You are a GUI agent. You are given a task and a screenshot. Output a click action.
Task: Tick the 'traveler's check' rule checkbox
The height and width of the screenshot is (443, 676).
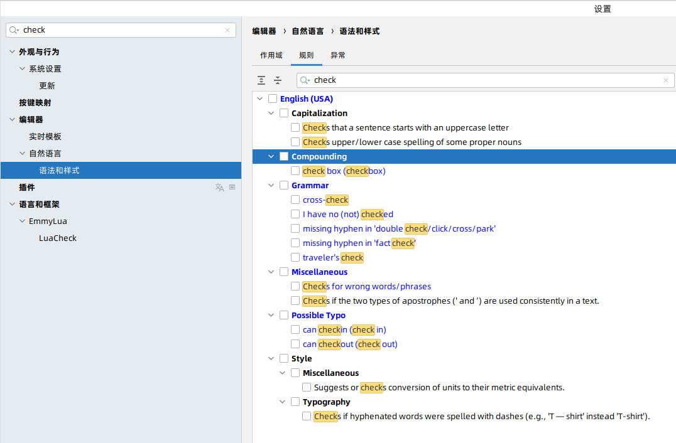point(295,258)
